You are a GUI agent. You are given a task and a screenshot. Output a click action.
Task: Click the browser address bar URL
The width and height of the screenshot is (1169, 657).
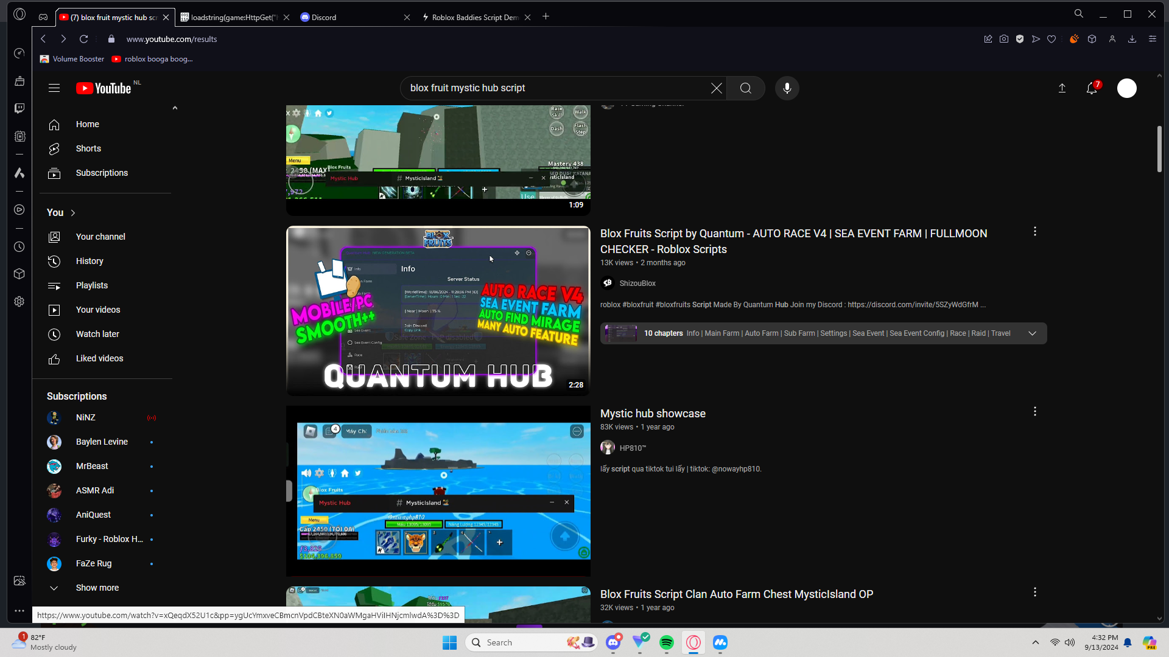172,39
